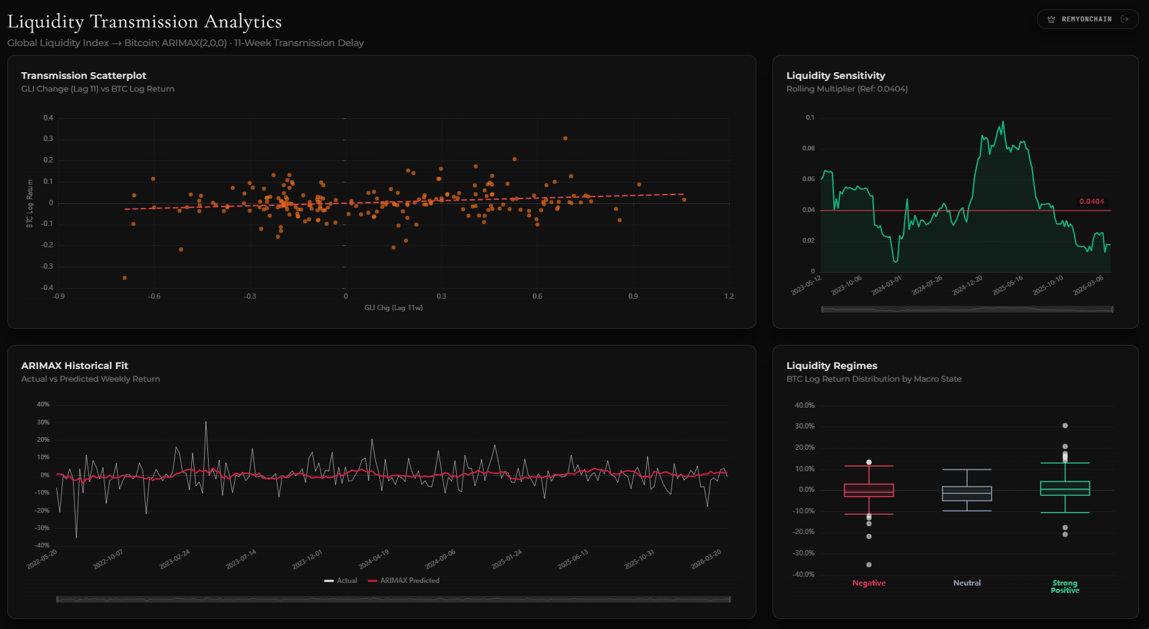Image resolution: width=1149 pixels, height=629 pixels.
Task: Click the left handle of Sensitivity range slider
Action: (823, 309)
